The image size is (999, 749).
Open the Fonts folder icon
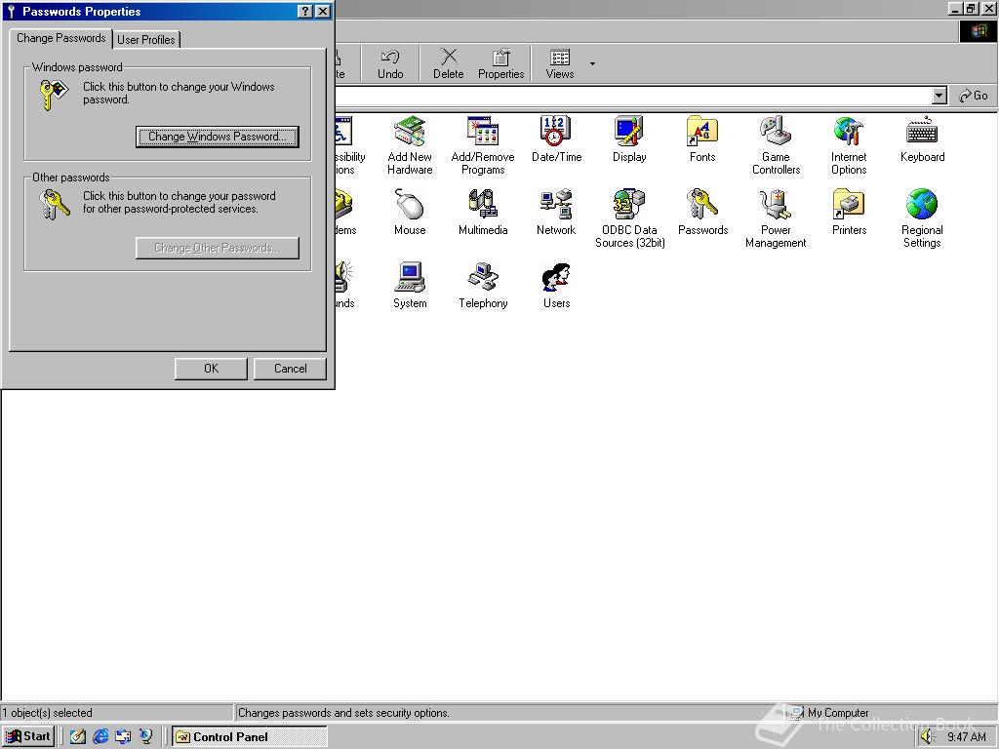tap(702, 139)
